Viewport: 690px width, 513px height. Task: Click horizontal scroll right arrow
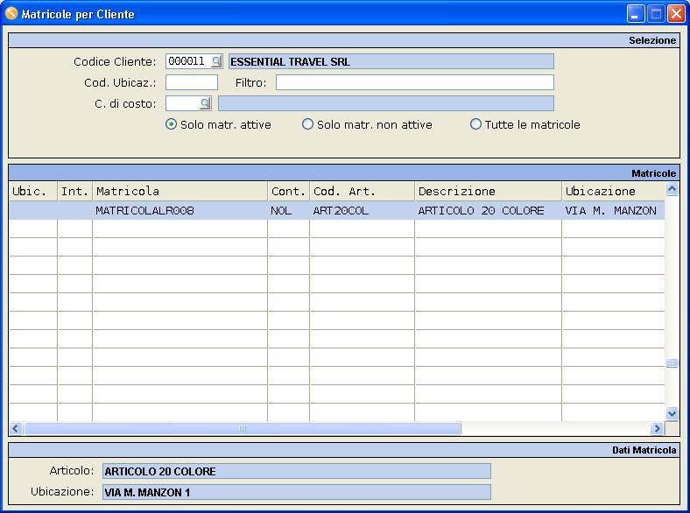click(658, 428)
